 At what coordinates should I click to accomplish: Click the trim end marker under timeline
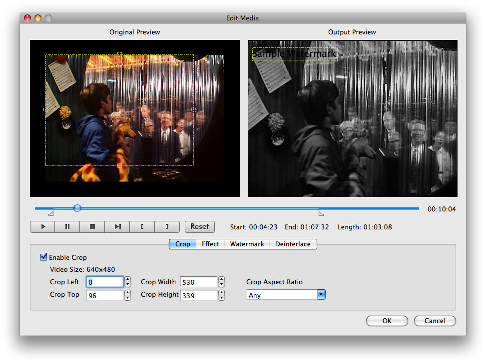click(x=321, y=213)
